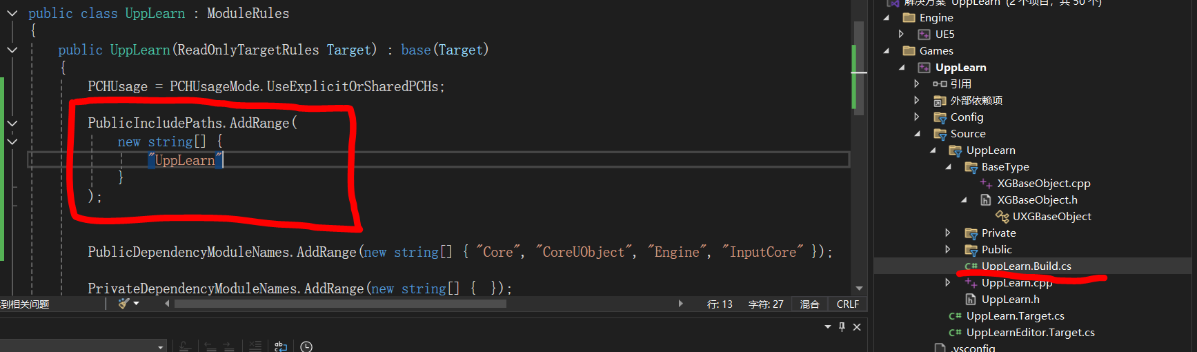1197x352 pixels.
Task: Click the CRLF line ending indicator
Action: (x=848, y=304)
